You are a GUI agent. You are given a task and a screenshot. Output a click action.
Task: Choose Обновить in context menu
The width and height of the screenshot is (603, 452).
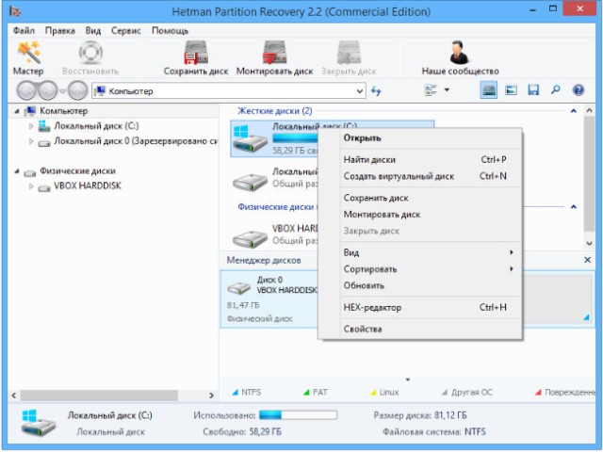420,285
